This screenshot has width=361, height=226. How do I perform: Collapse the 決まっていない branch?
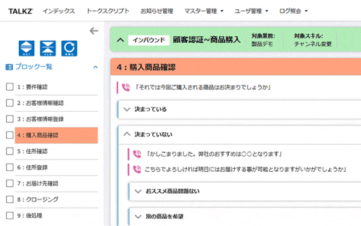point(127,134)
